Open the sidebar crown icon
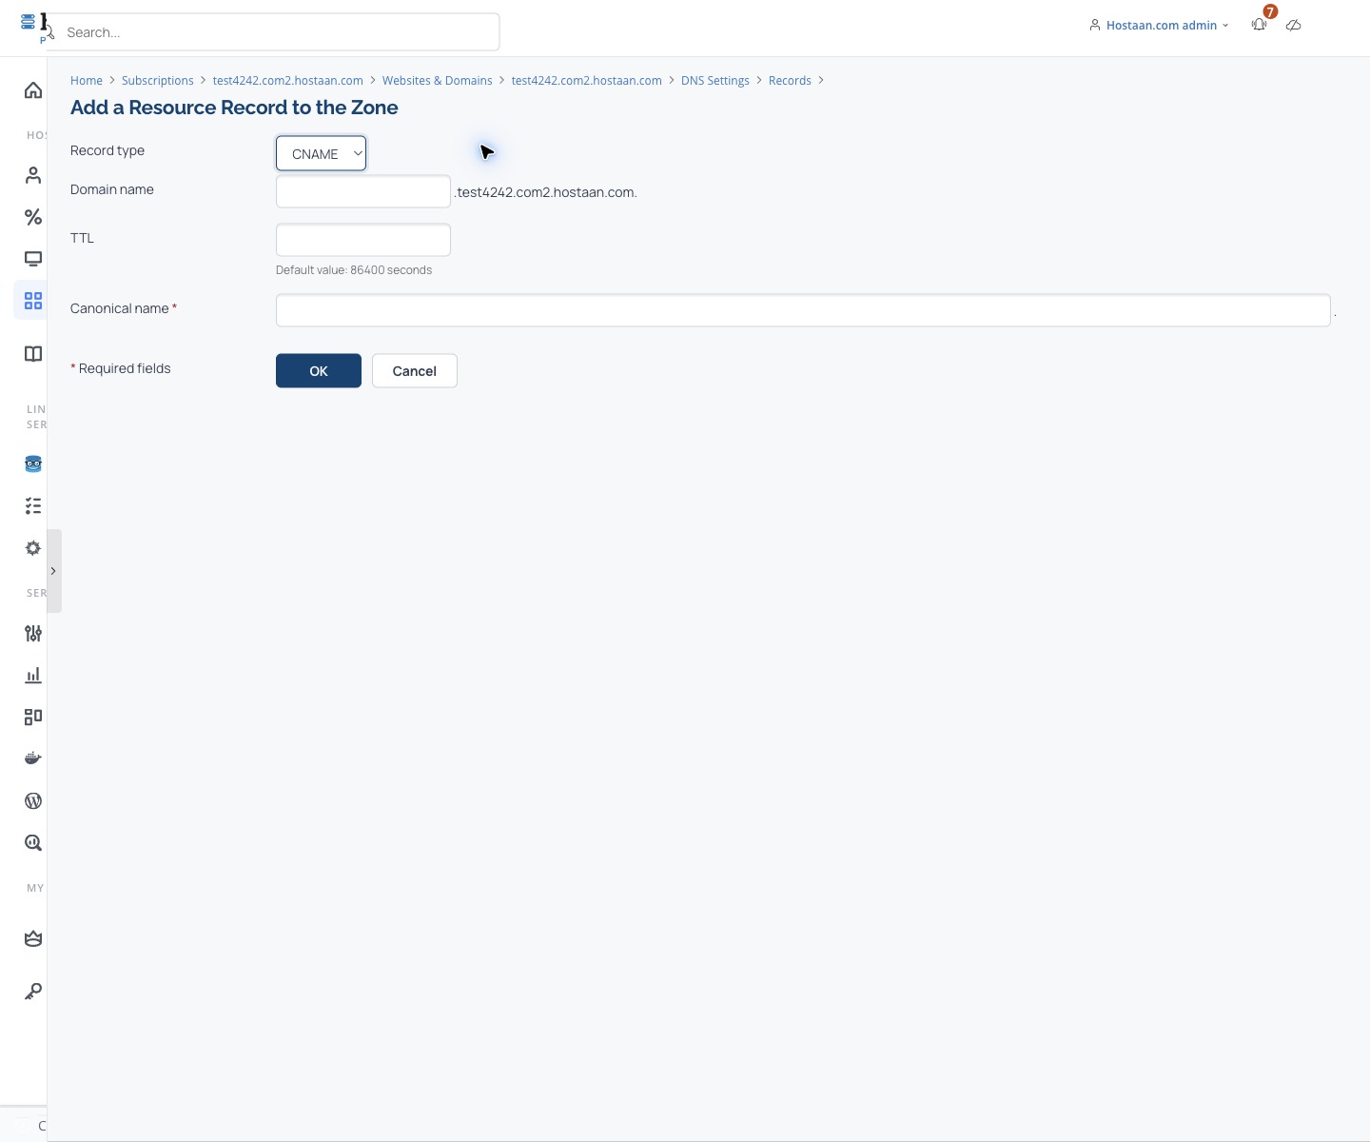This screenshot has width=1370, height=1142. (x=33, y=939)
